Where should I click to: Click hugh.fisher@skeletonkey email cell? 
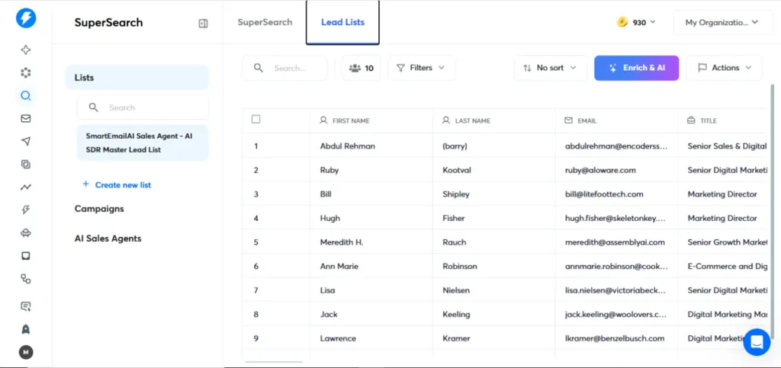tap(616, 218)
